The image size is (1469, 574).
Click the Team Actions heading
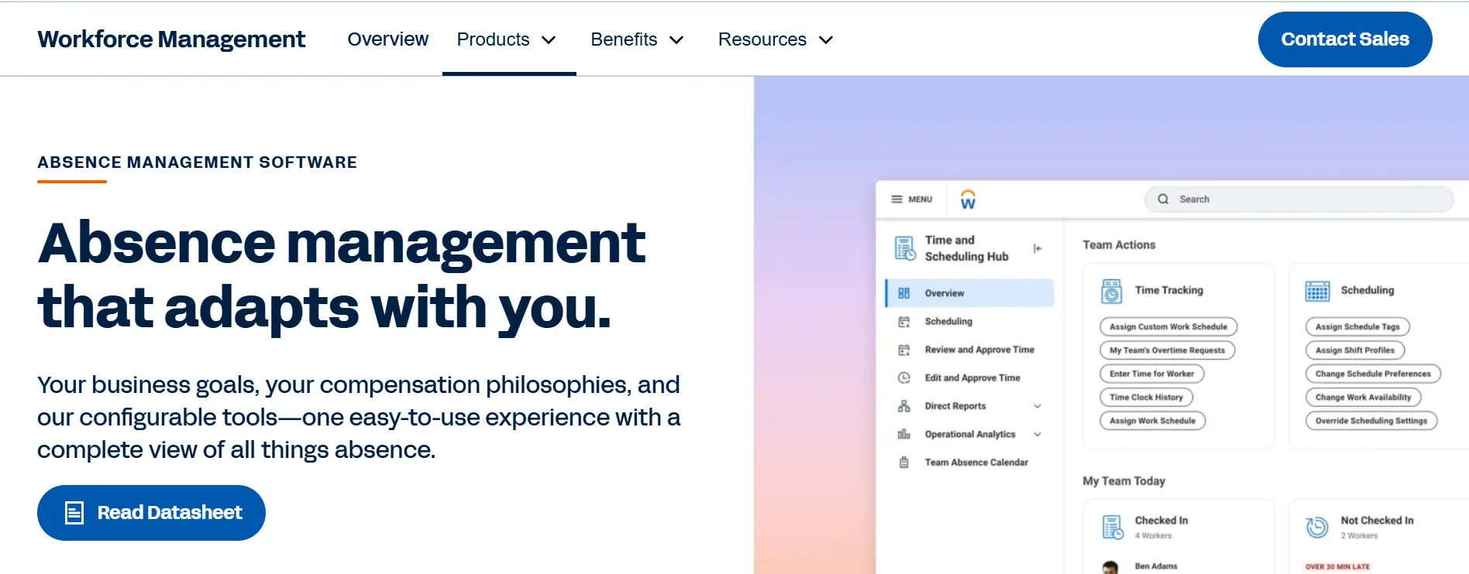click(x=1119, y=245)
